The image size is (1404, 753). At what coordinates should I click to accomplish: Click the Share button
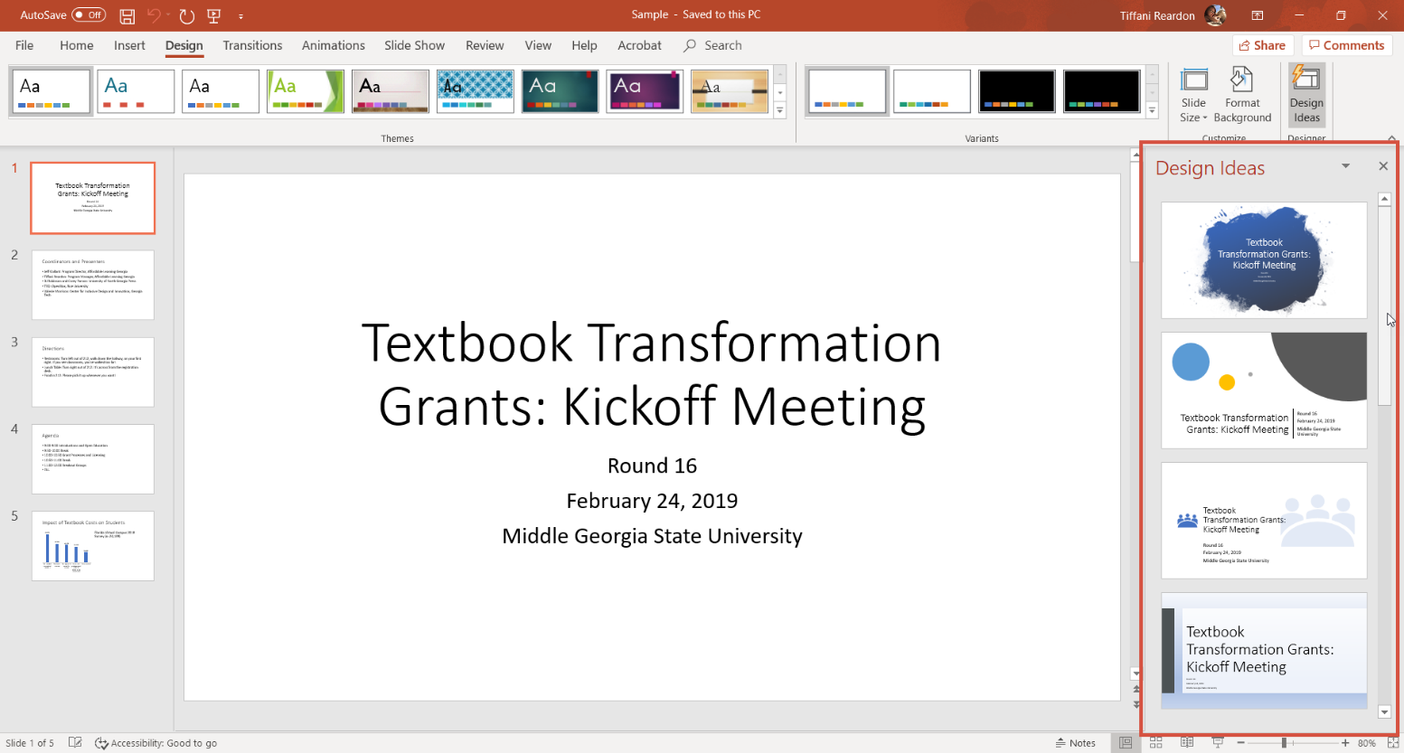(1262, 45)
